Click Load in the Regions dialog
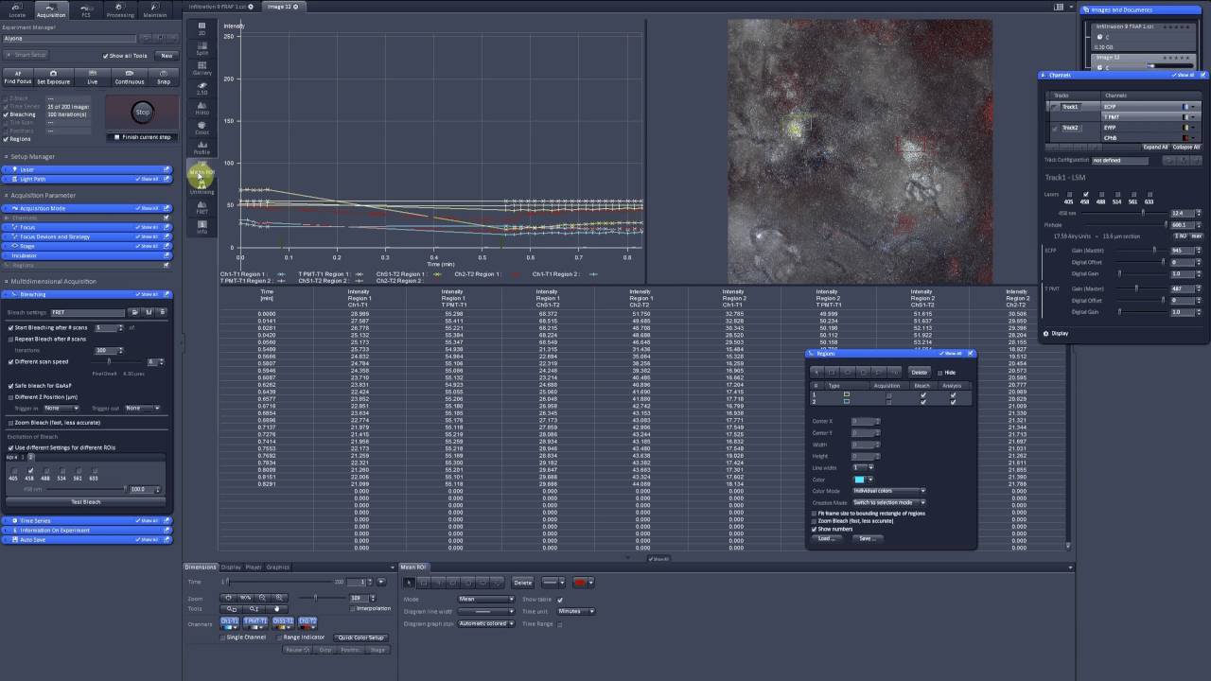 [x=826, y=538]
